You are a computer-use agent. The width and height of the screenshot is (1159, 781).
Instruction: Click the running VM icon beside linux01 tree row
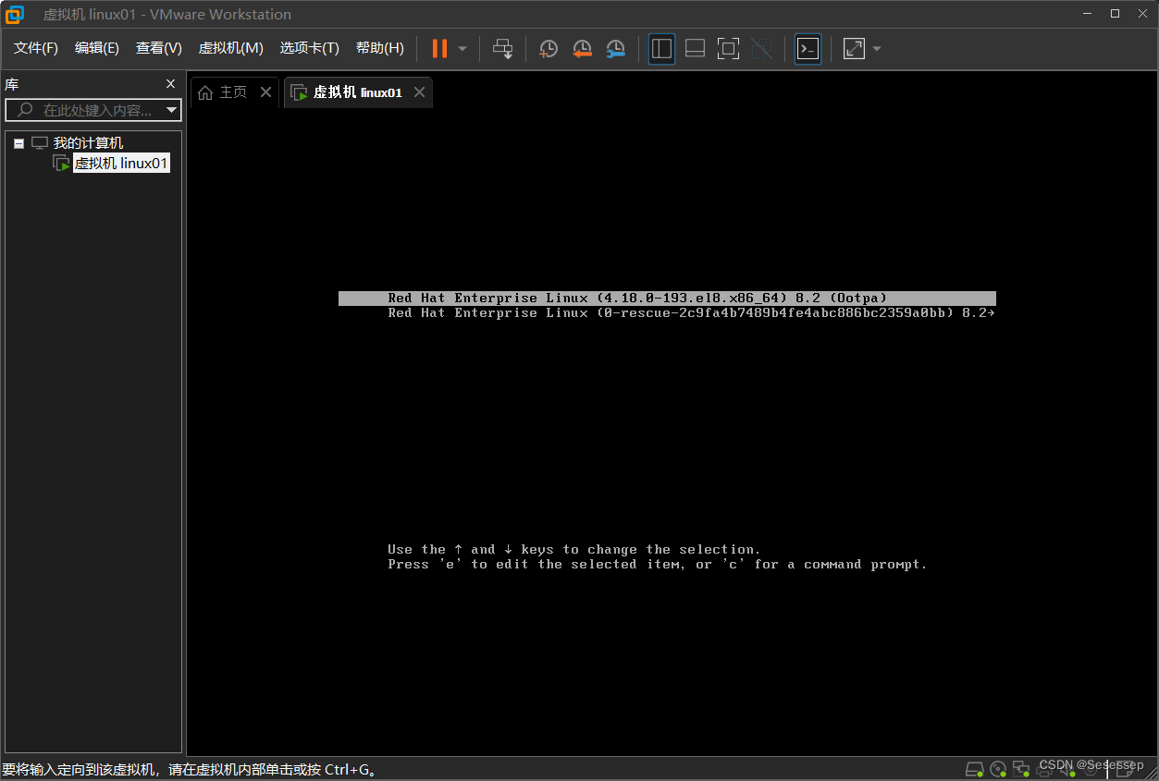pos(61,164)
